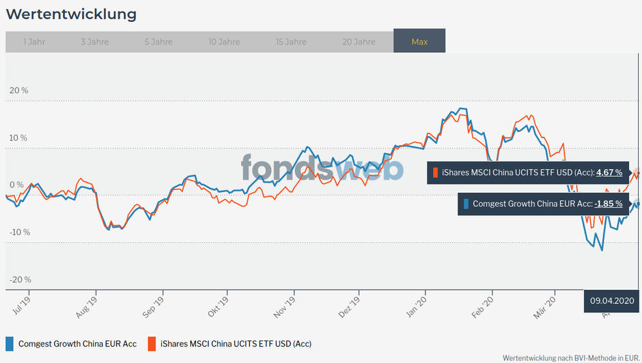Click the Aug '19 x-axis label
642x363 pixels.
coord(86,303)
